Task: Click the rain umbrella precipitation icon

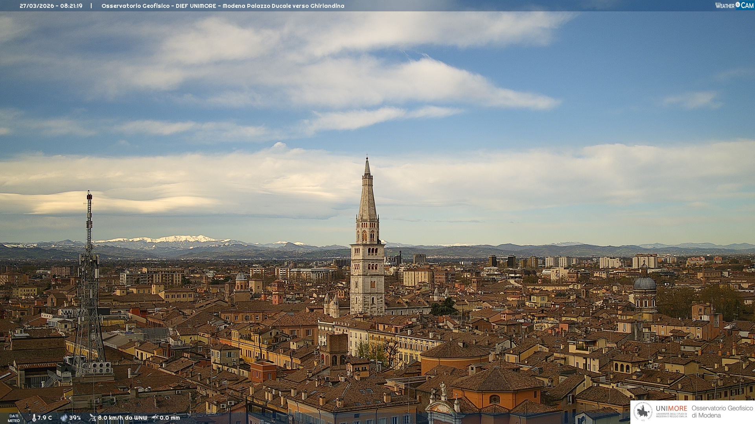Action: tap(155, 418)
